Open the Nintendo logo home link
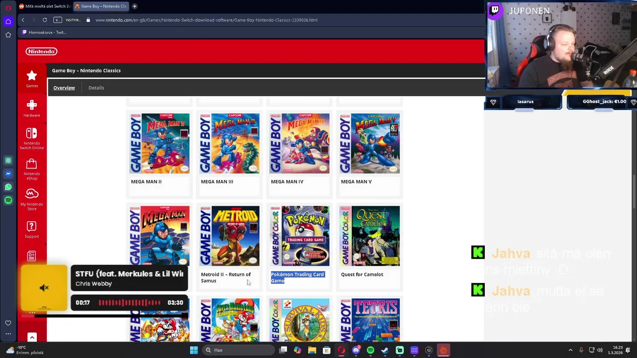 [42, 51]
